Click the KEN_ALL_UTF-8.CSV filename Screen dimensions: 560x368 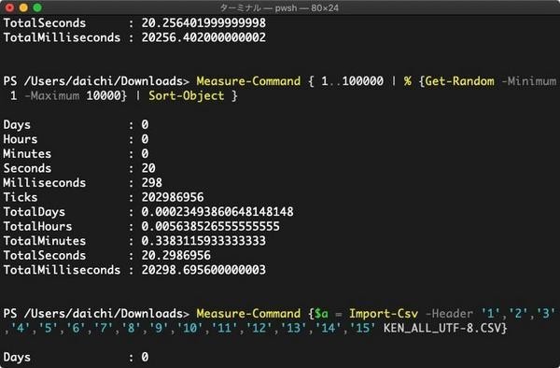[442, 328]
